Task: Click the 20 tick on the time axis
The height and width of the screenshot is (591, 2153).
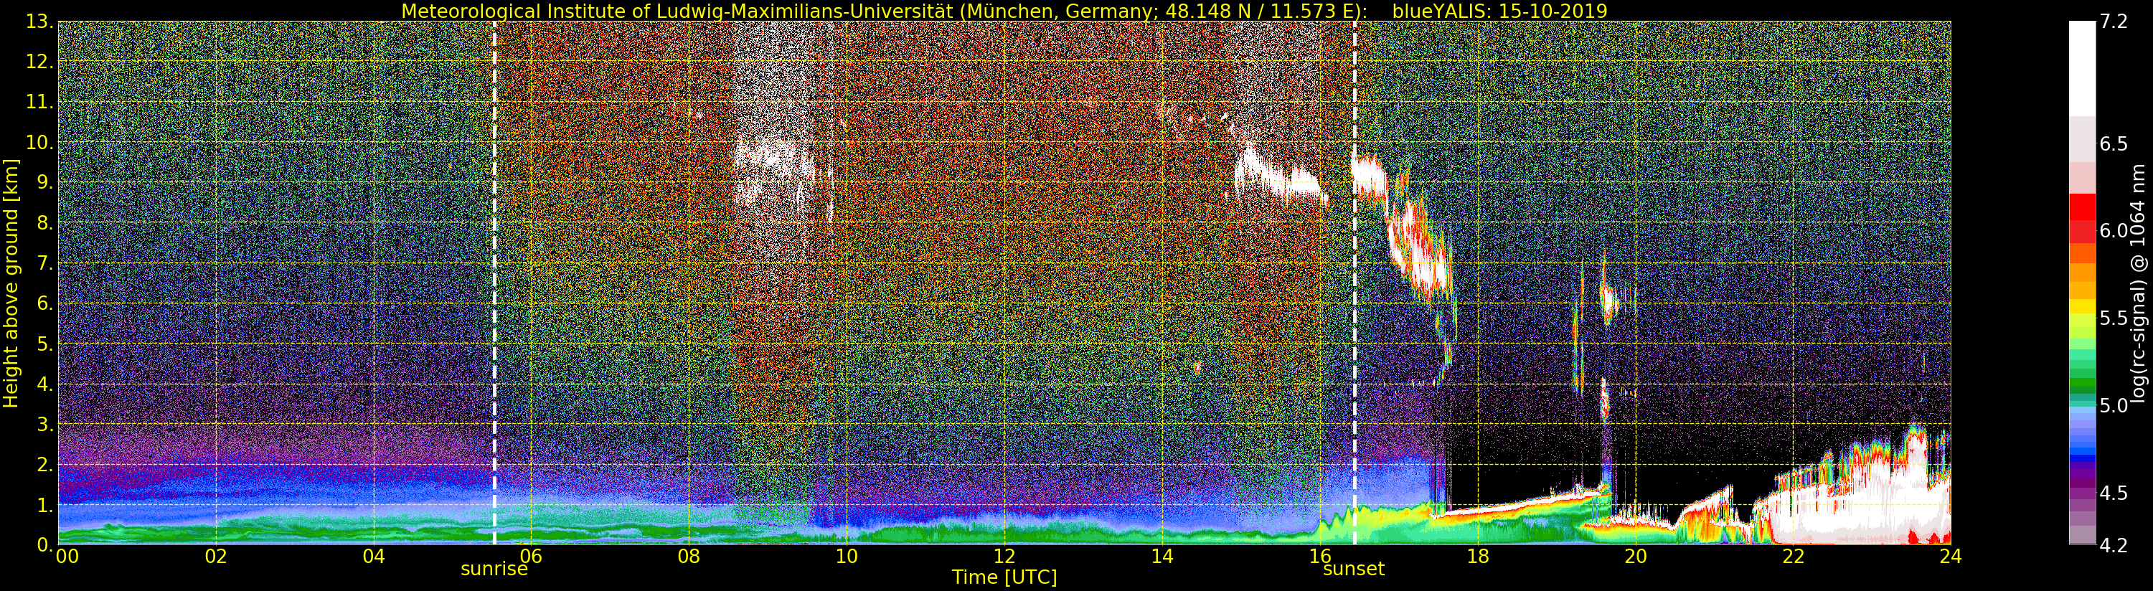Action: click(x=1635, y=557)
